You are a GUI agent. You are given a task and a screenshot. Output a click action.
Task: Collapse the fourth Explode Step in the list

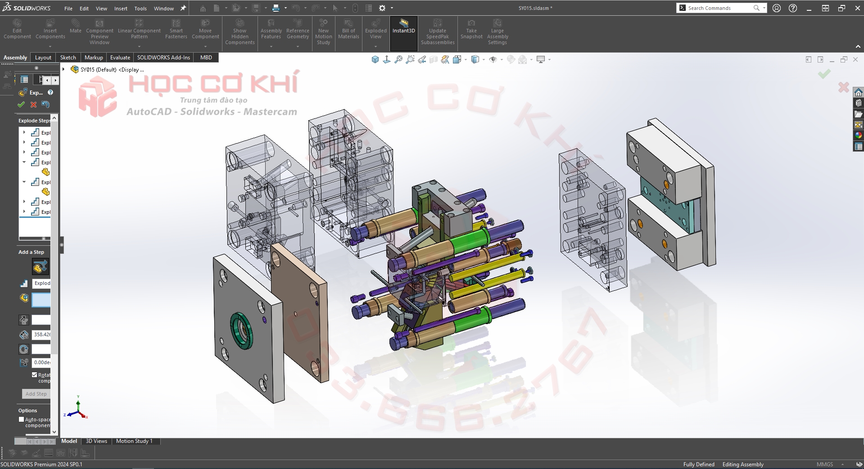[x=24, y=162]
